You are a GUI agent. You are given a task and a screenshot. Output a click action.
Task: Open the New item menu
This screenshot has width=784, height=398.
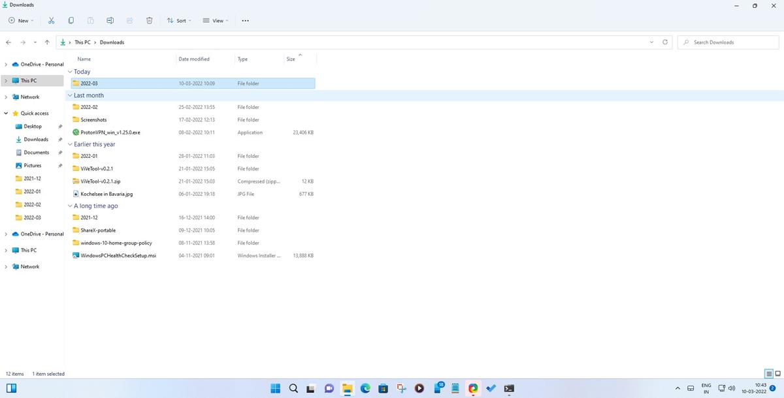pyautogui.click(x=20, y=20)
